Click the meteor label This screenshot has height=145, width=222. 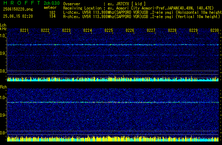50,7
